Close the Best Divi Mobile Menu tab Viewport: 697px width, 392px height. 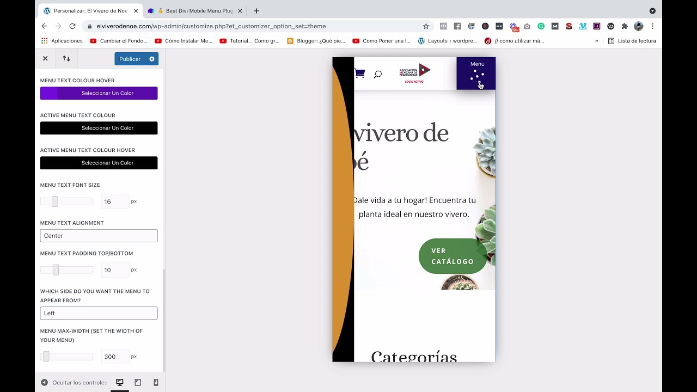[x=240, y=11]
